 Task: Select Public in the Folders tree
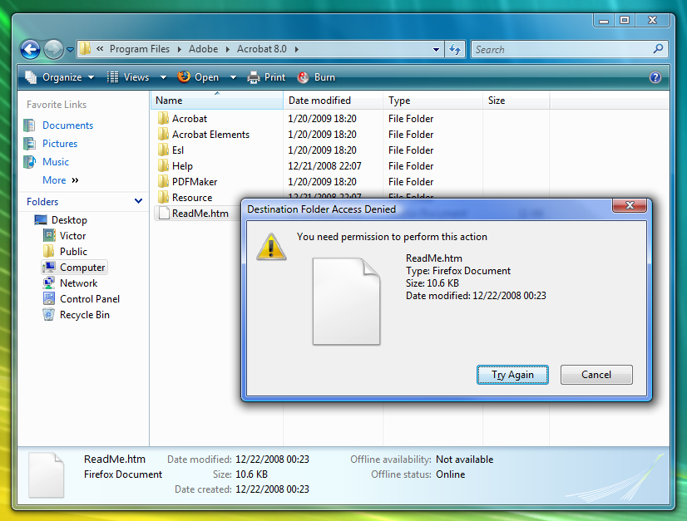[73, 251]
